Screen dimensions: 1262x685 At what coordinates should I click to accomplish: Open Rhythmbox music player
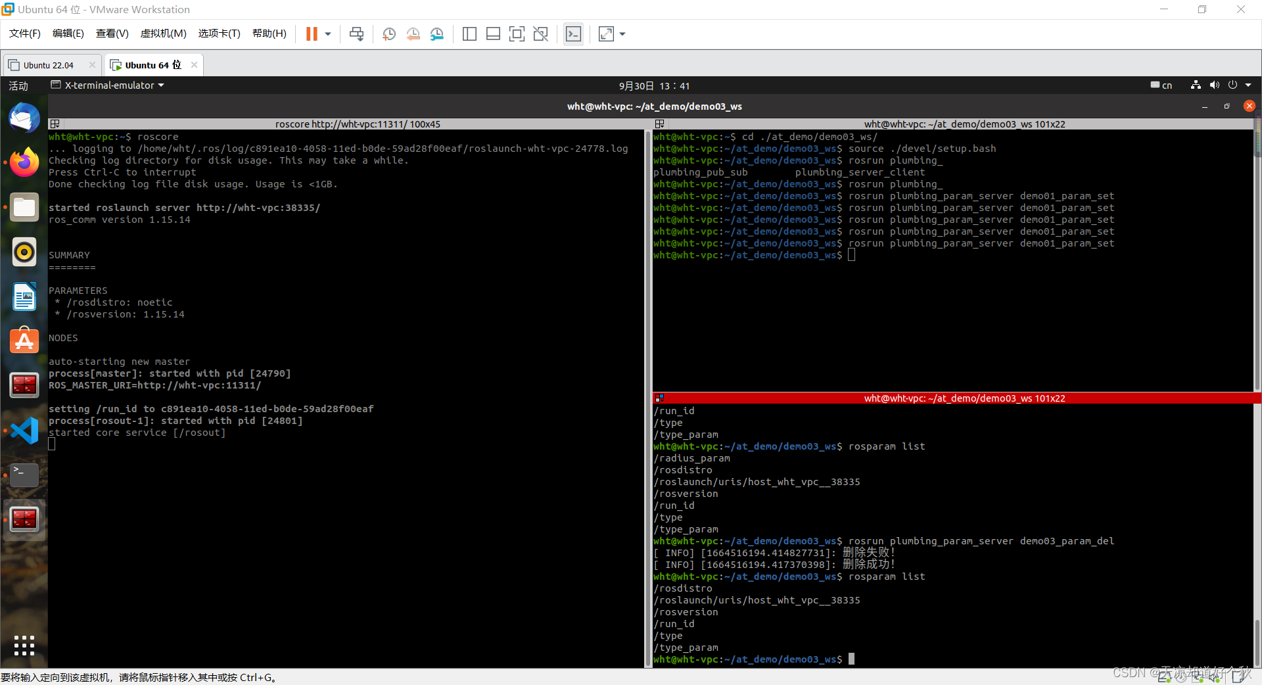(x=24, y=252)
